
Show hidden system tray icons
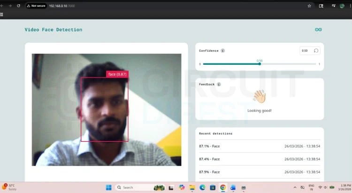pos(295,187)
